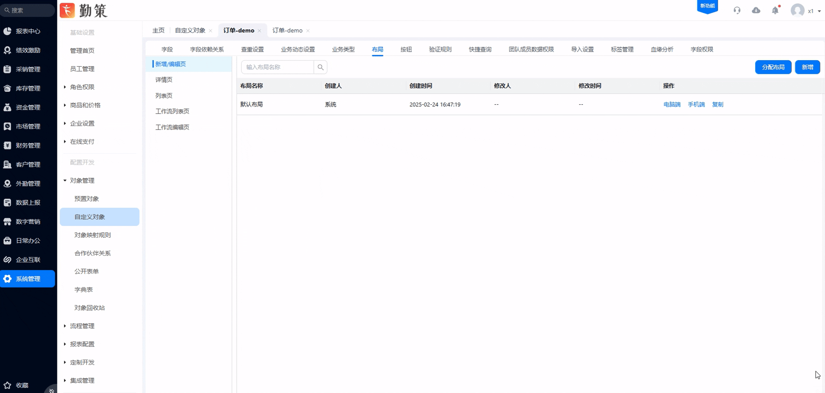Open the notification bell
Viewport: 825px width, 393px height.
pos(775,11)
